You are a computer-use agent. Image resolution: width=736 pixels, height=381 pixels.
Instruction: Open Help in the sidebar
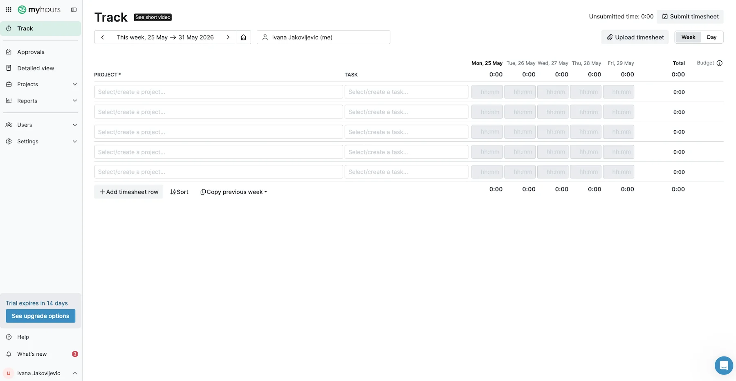pyautogui.click(x=23, y=337)
